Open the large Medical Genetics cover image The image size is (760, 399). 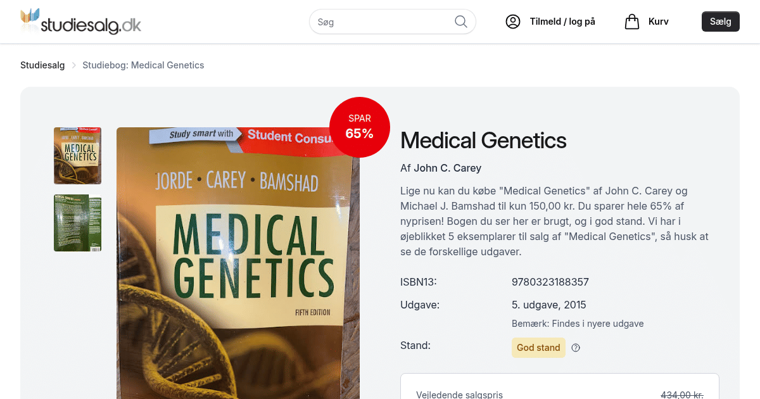[237, 266]
